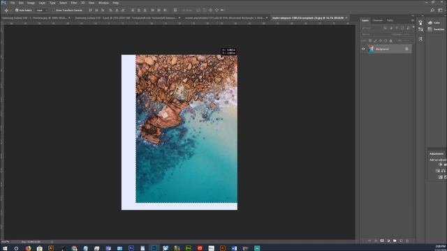Click the Move tool icon in options bar

pos(6,10)
